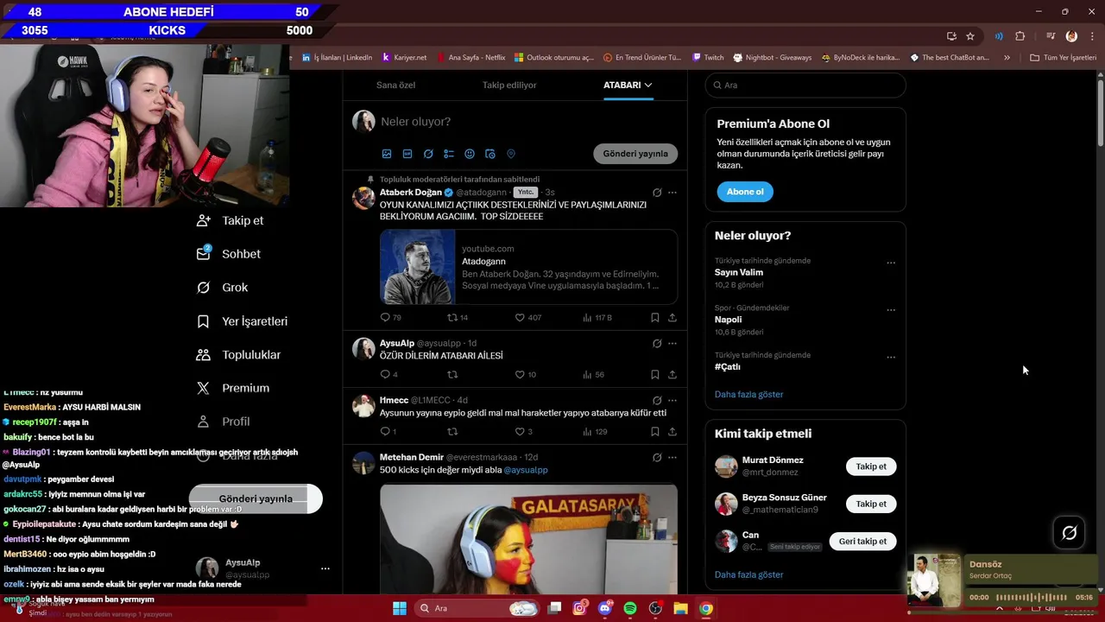Click the Windows Start button
The height and width of the screenshot is (622, 1105).
[400, 608]
